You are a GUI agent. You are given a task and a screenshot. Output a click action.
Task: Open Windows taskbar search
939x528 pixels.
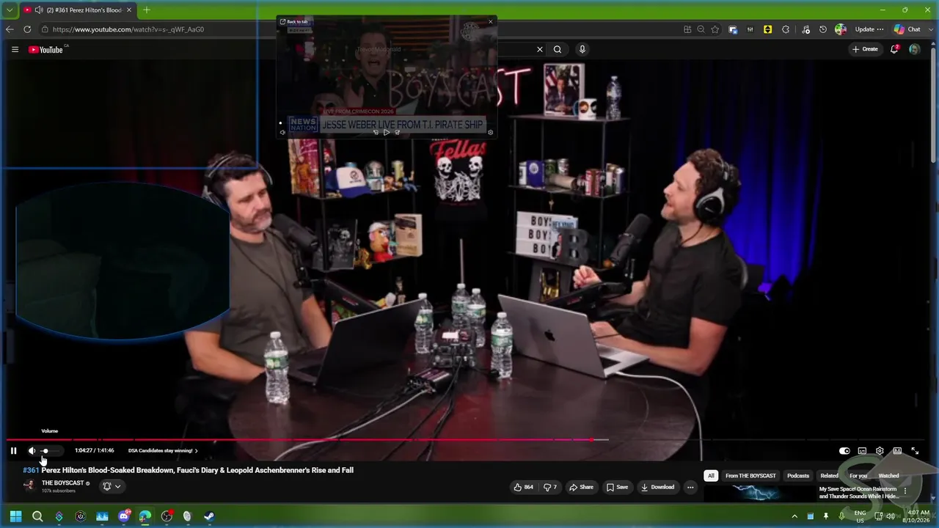coord(37,516)
